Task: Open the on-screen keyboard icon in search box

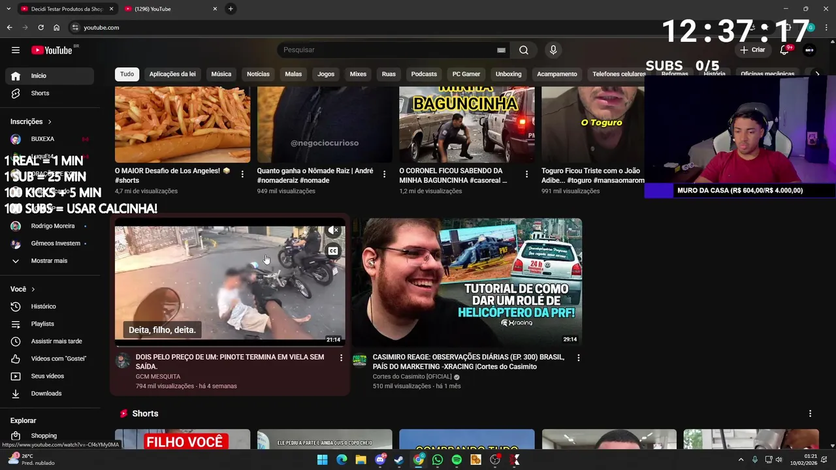Action: [501, 50]
